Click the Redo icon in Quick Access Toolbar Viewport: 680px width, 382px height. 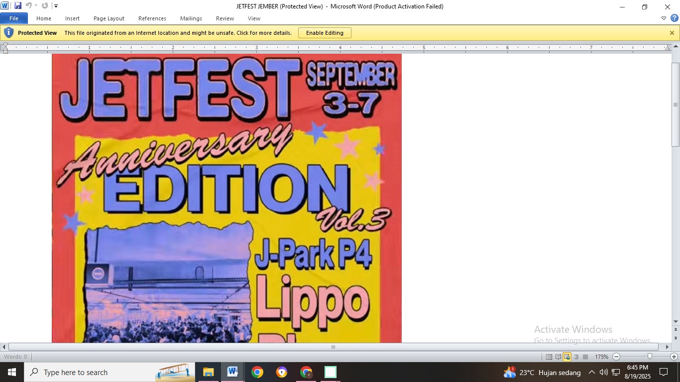[x=45, y=6]
